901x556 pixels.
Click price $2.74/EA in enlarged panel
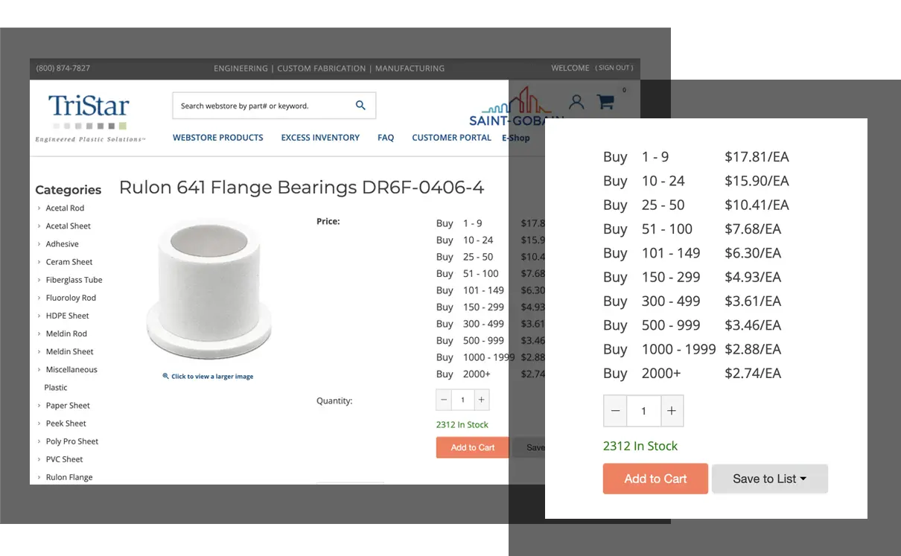[x=753, y=373]
